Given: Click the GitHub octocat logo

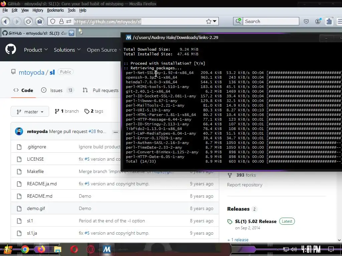Looking at the screenshot, I should (x=11, y=49).
